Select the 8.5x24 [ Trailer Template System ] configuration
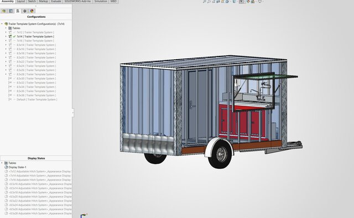The image size is (354, 218). [x=36, y=66]
